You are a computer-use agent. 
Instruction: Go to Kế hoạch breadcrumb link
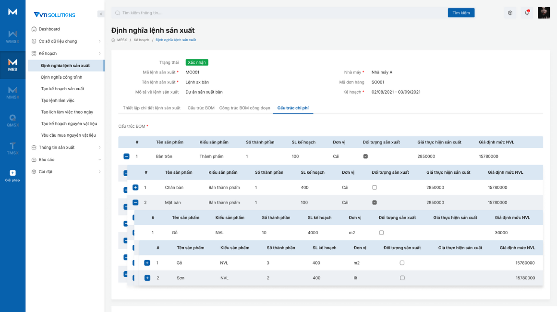[x=141, y=40]
